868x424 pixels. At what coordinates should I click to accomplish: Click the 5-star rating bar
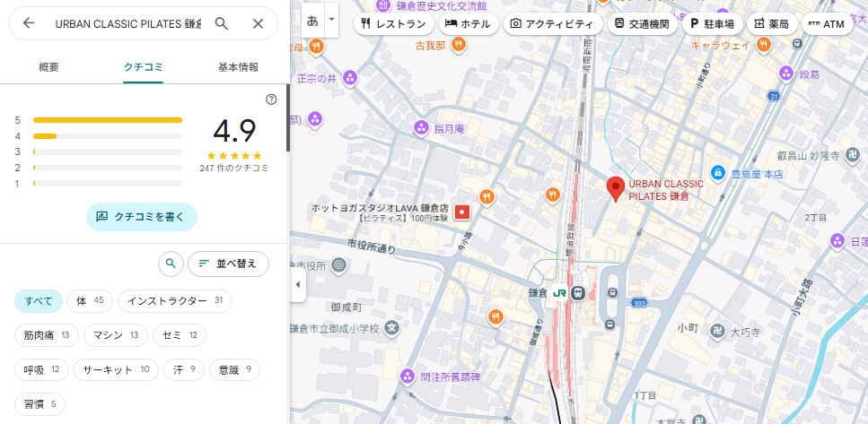[107, 119]
